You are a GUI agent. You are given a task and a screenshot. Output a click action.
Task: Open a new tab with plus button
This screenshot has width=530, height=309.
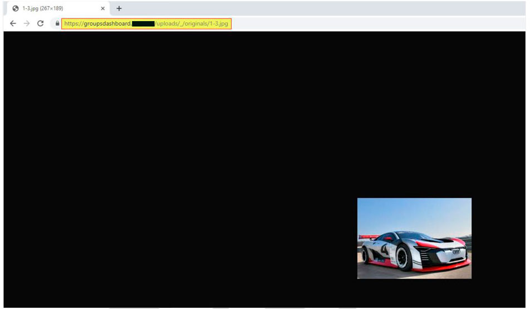pos(119,8)
